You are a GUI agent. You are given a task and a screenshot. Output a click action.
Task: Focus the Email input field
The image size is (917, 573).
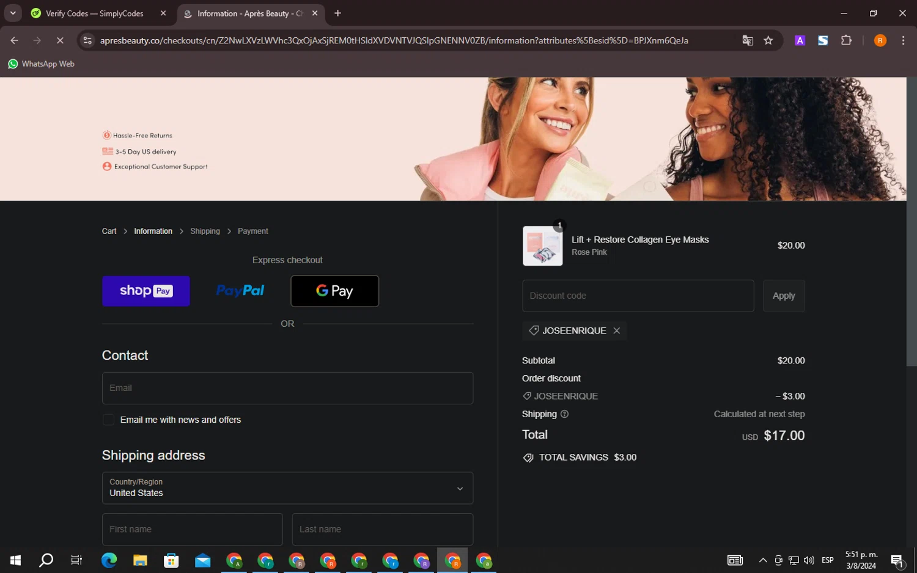[287, 388]
